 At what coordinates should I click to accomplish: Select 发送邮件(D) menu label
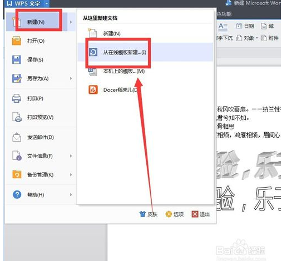click(41, 137)
